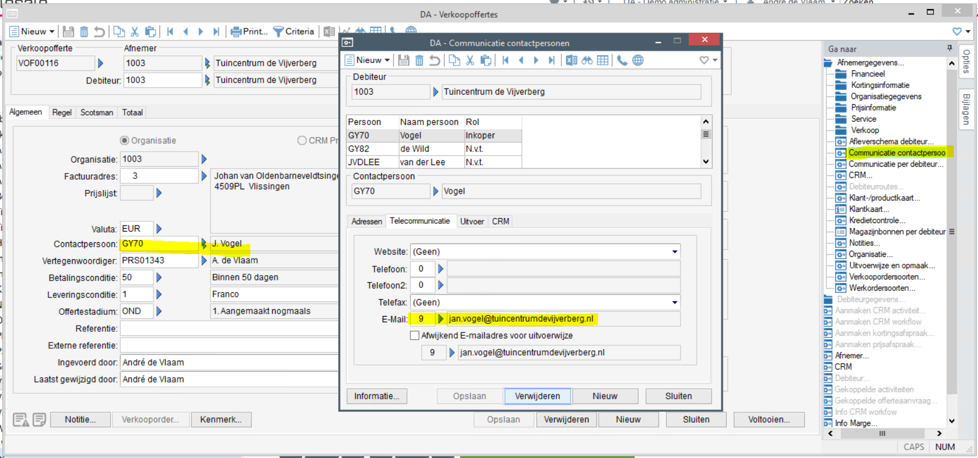978x458 pixels.
Task: Go to previous record in Communicatie window
Action: tap(521, 60)
